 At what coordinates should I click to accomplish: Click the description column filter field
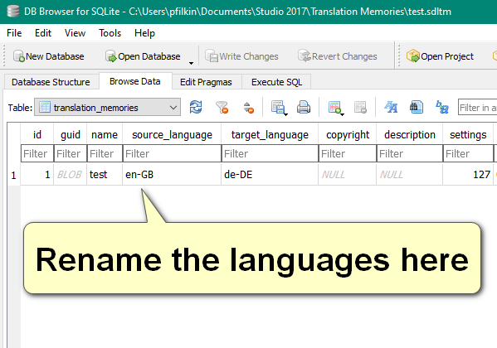click(x=410, y=153)
